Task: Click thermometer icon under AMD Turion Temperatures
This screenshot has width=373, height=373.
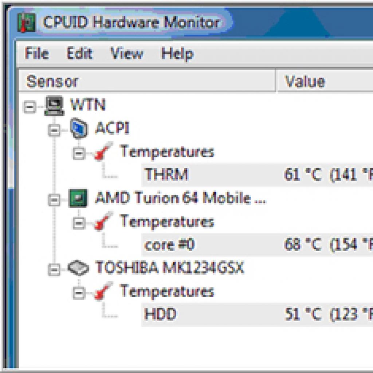Action: click(x=103, y=221)
